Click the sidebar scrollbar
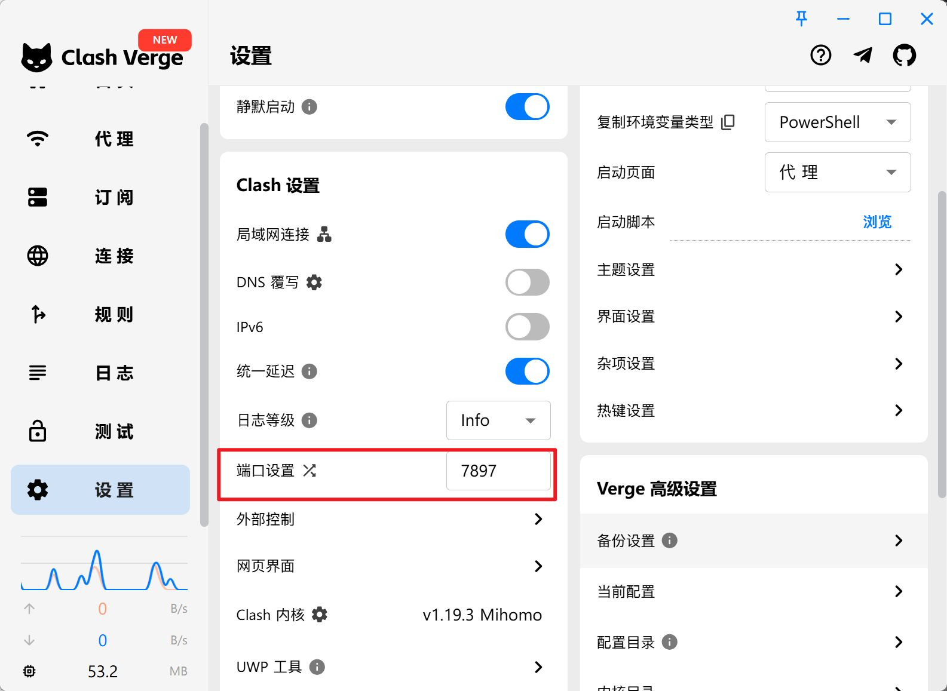This screenshot has height=691, width=947. pos(204,324)
